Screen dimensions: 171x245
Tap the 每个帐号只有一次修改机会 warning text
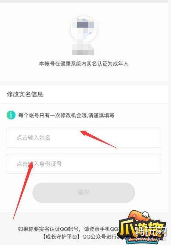click(x=66, y=115)
